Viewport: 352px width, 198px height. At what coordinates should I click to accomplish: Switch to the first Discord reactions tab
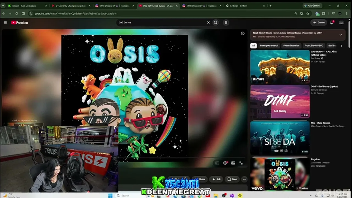114,6
